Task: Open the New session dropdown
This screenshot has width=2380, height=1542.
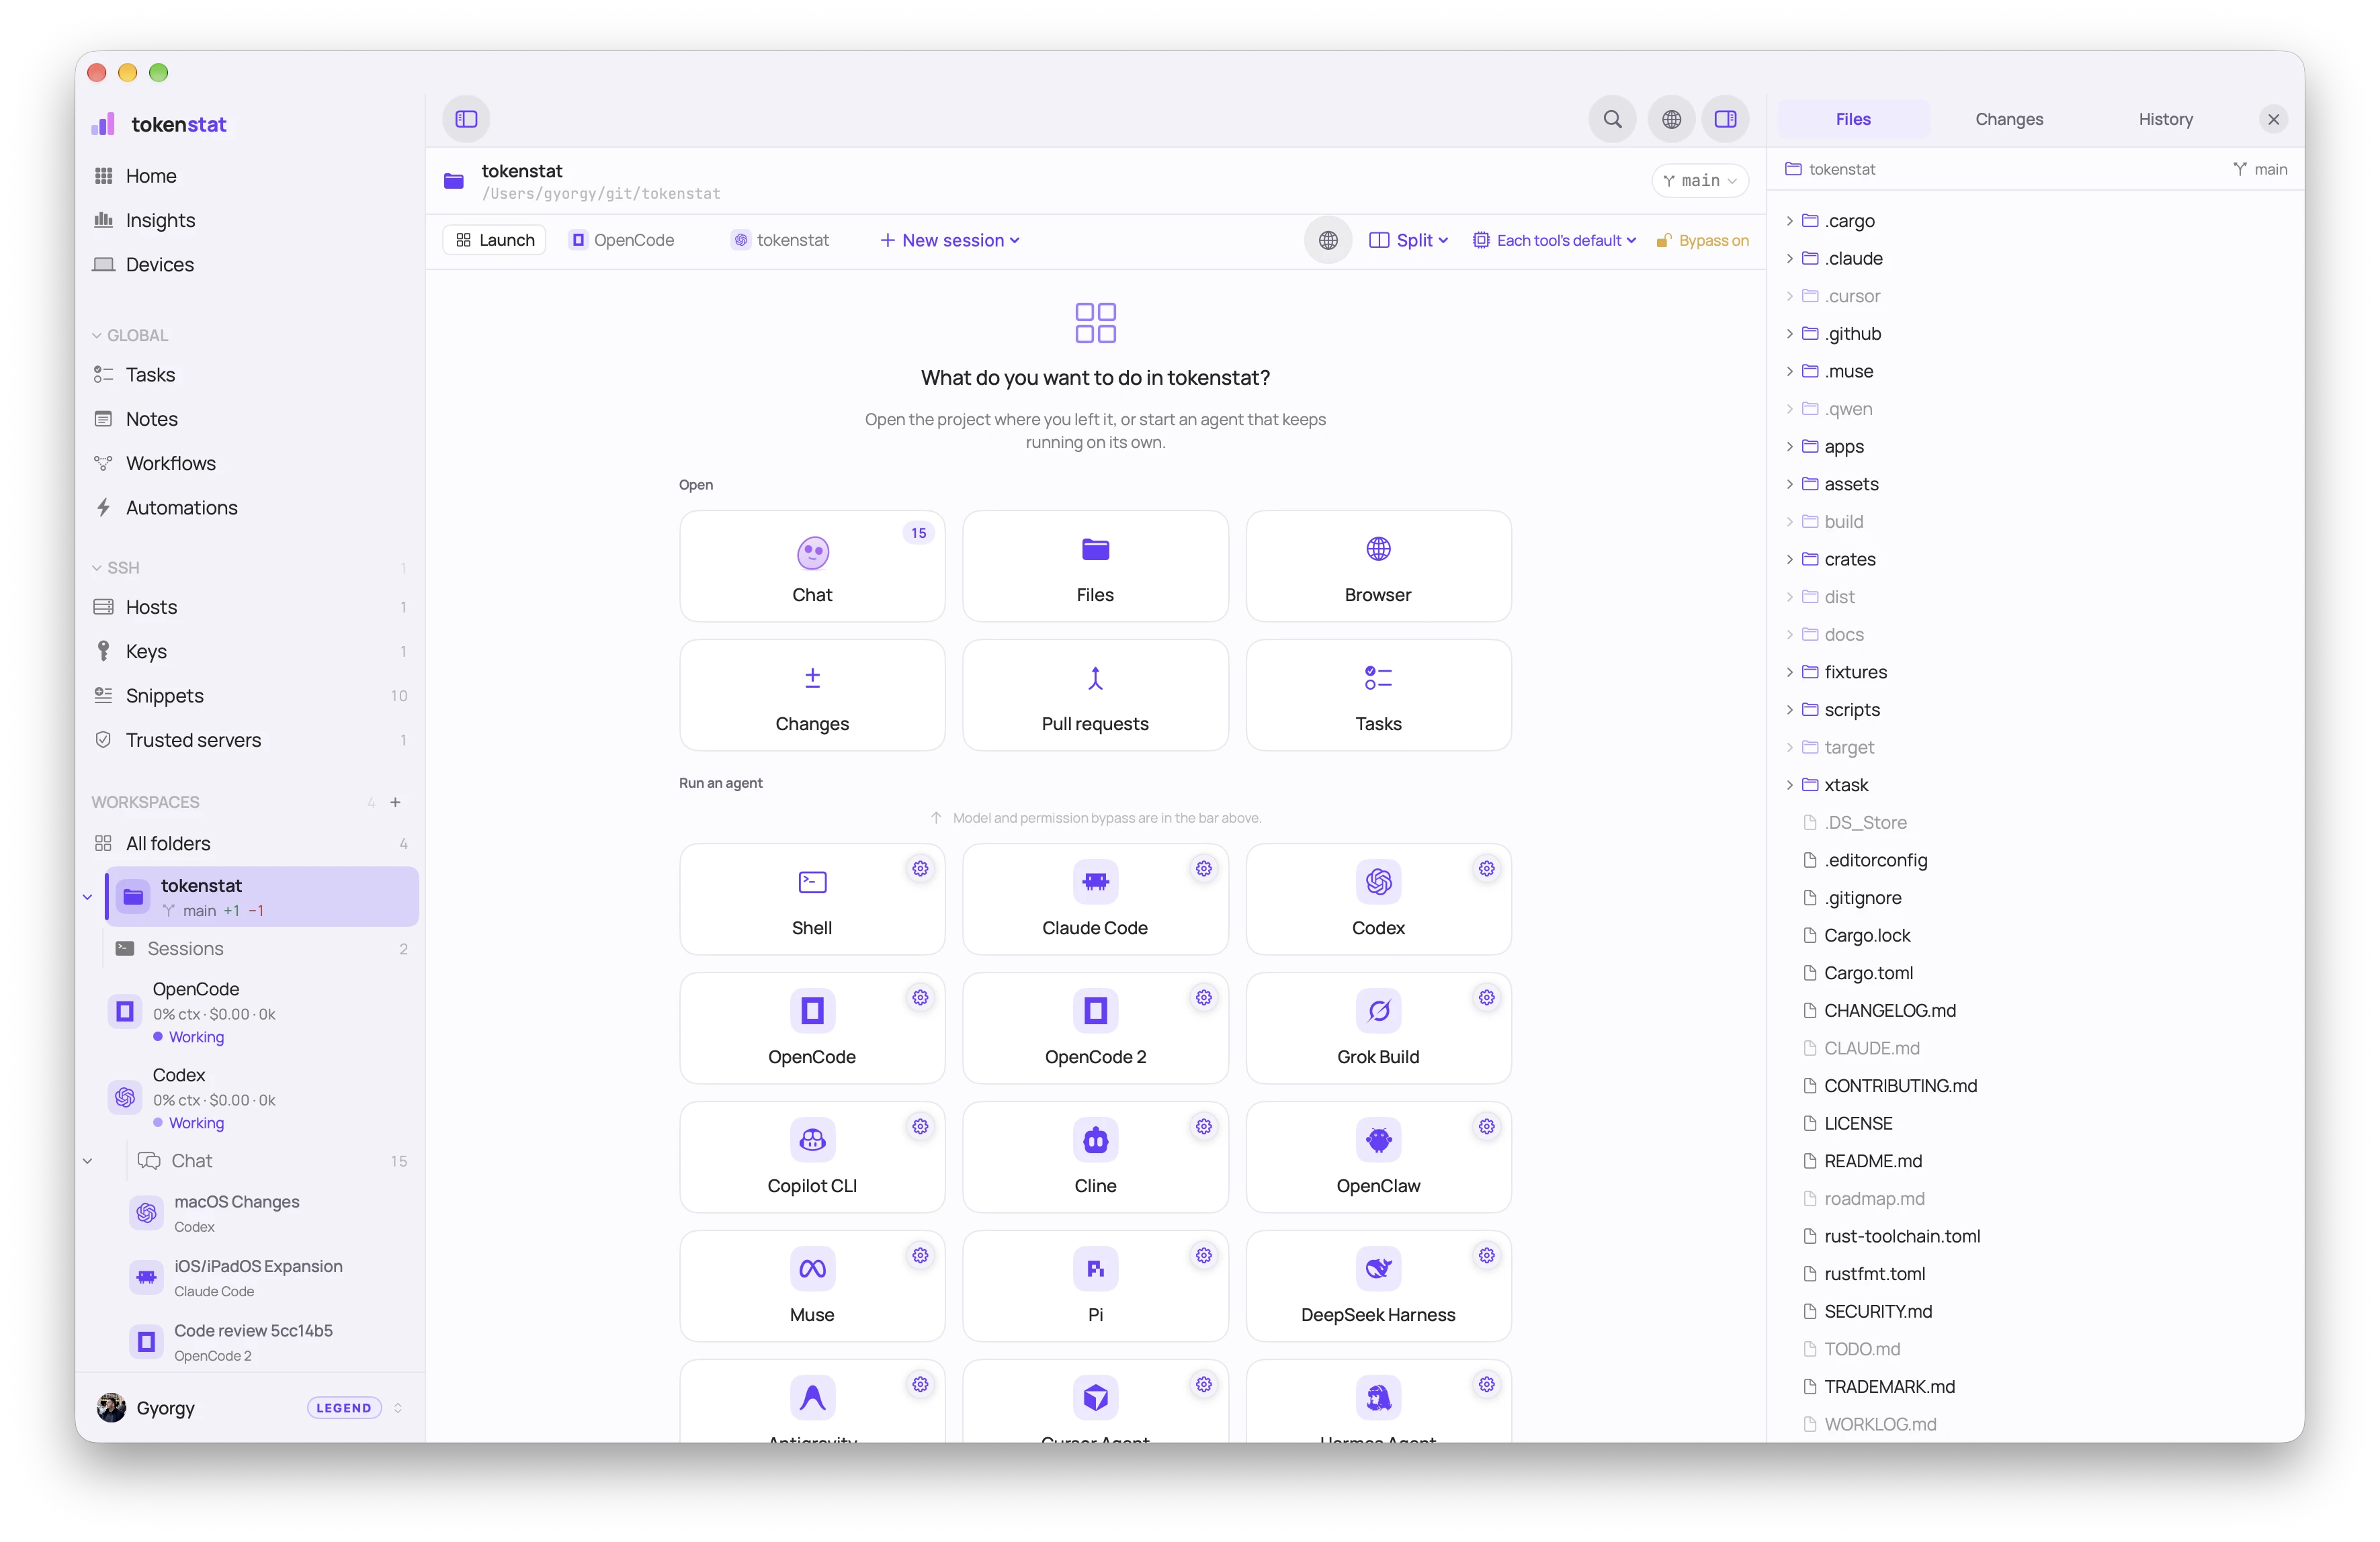Action: [x=950, y=240]
